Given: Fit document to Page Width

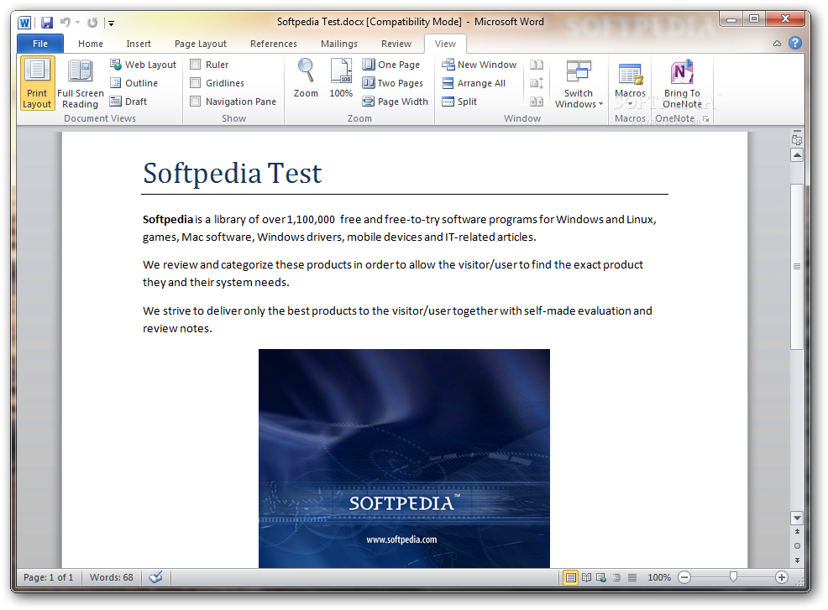Looking at the screenshot, I should click(x=395, y=102).
